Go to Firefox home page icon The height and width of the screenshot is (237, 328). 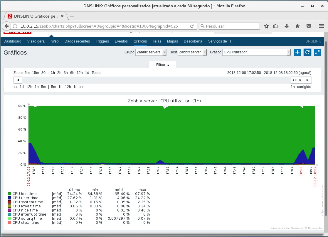pos(298,26)
